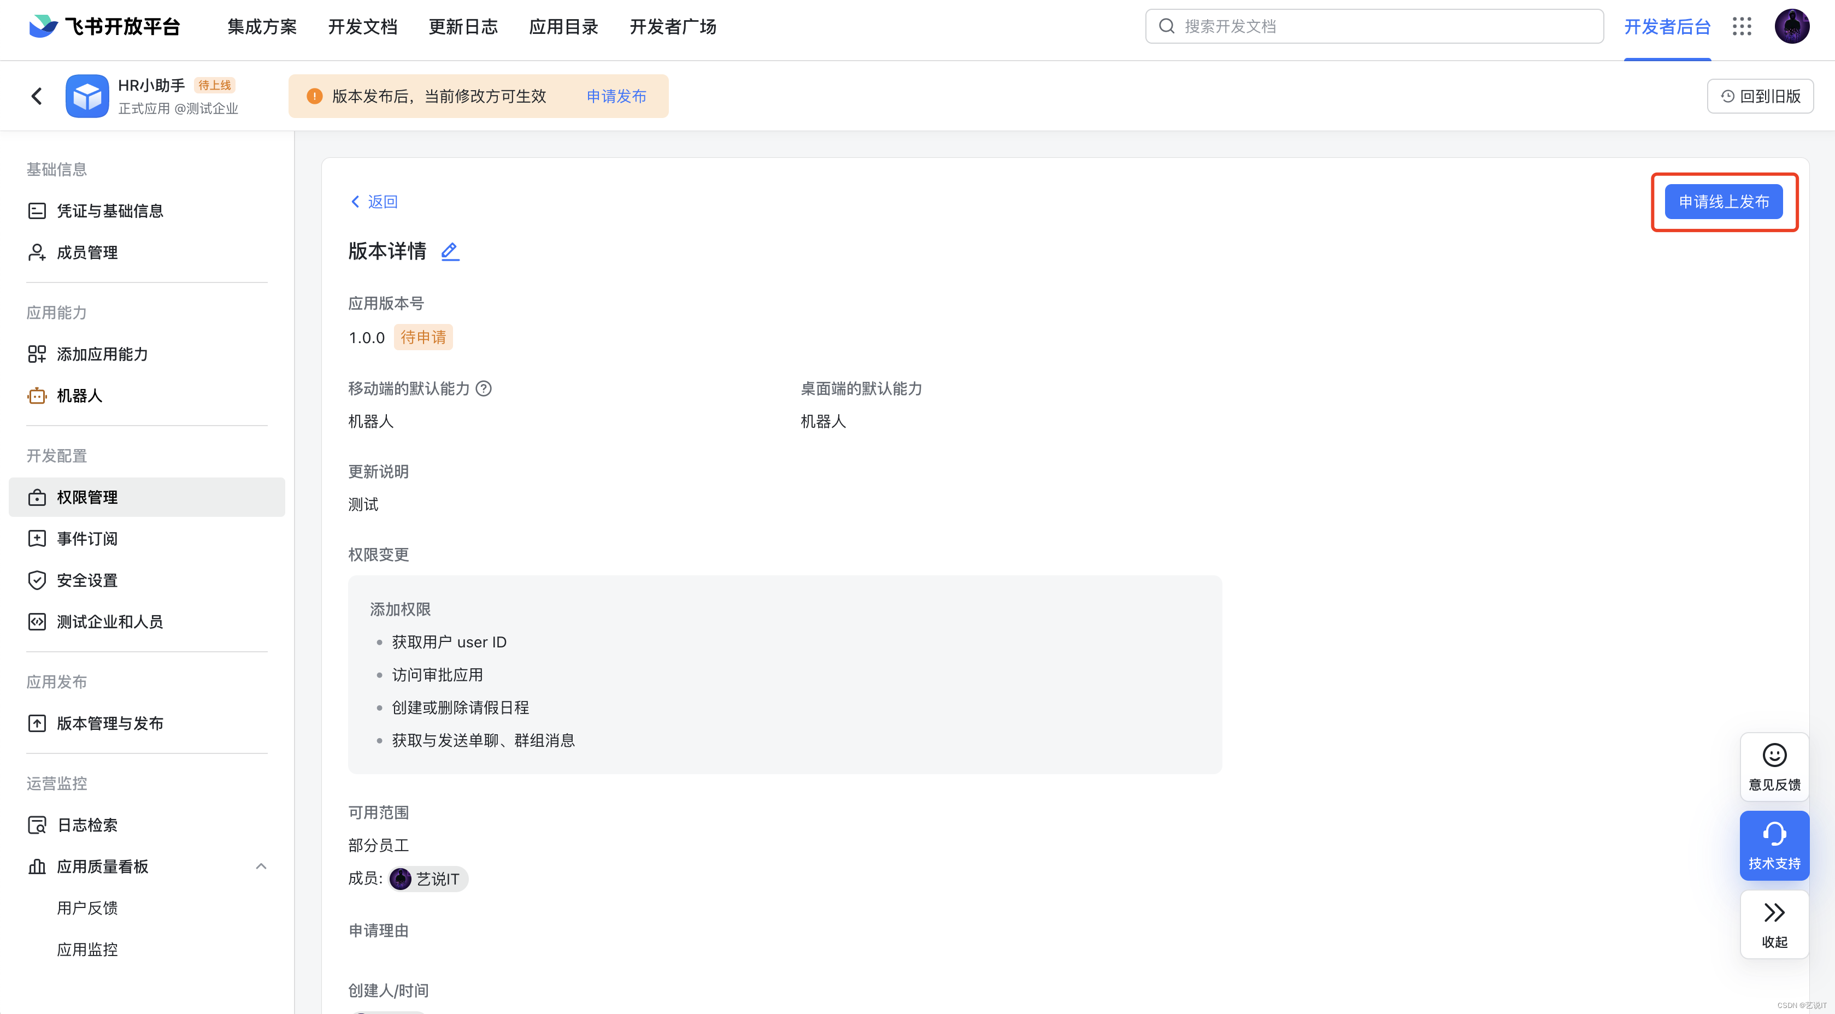Switch to 开发文档 in top navigation

(362, 27)
